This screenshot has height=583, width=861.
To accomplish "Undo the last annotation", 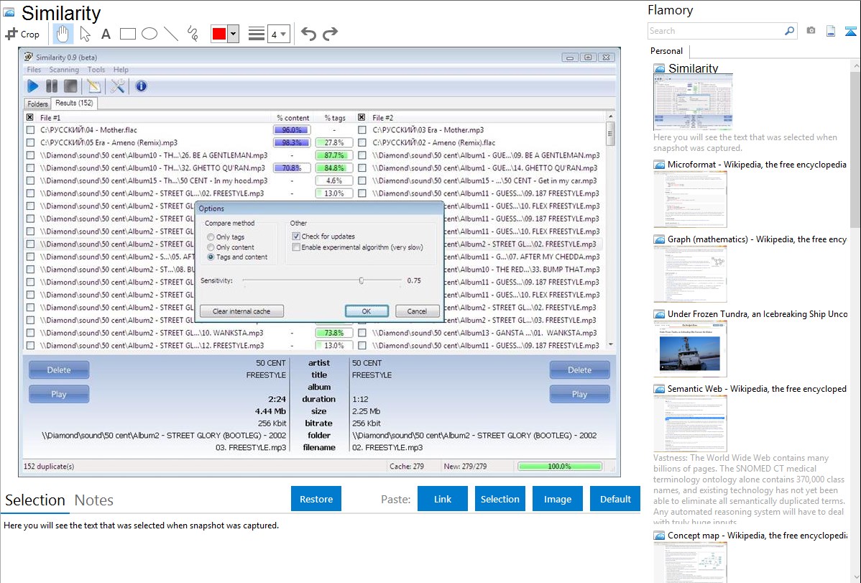I will click(x=308, y=34).
